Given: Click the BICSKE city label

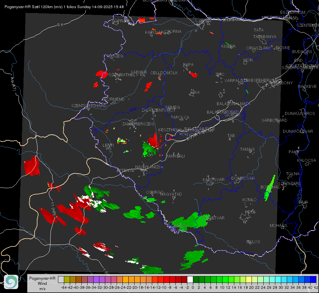Looking at the screenshot, I should [283, 48].
